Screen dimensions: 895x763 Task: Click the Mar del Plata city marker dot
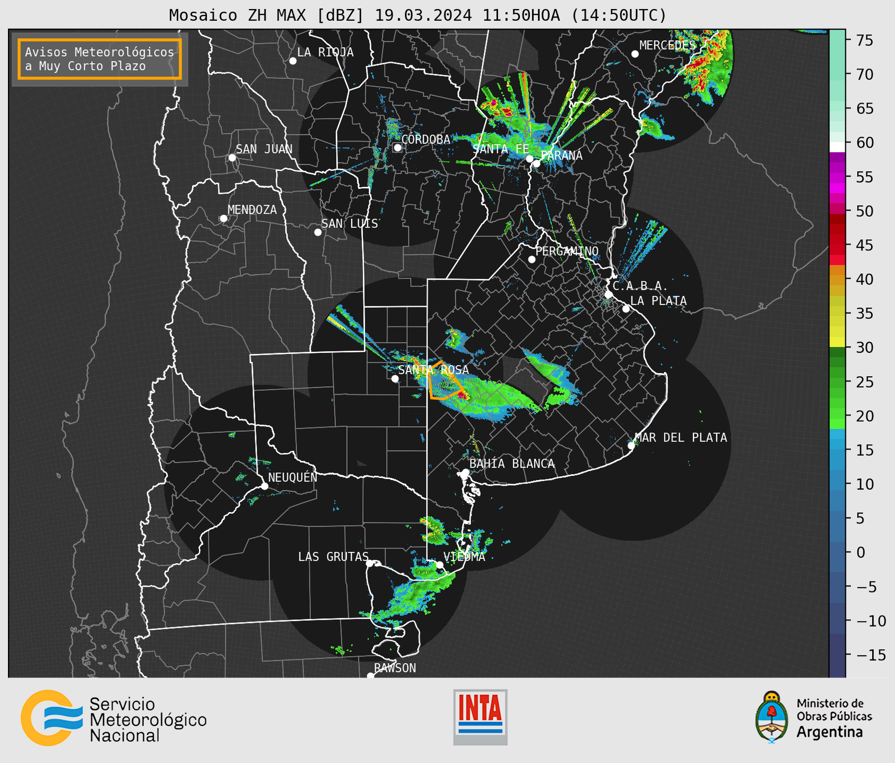631,446
